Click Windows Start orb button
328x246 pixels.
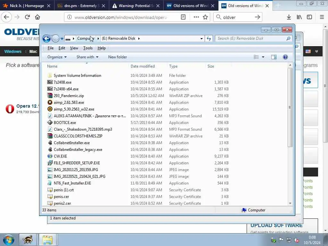[x=9, y=240]
